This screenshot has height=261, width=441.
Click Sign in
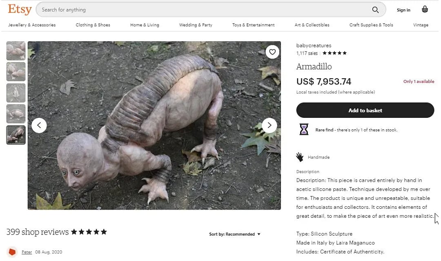click(x=403, y=10)
